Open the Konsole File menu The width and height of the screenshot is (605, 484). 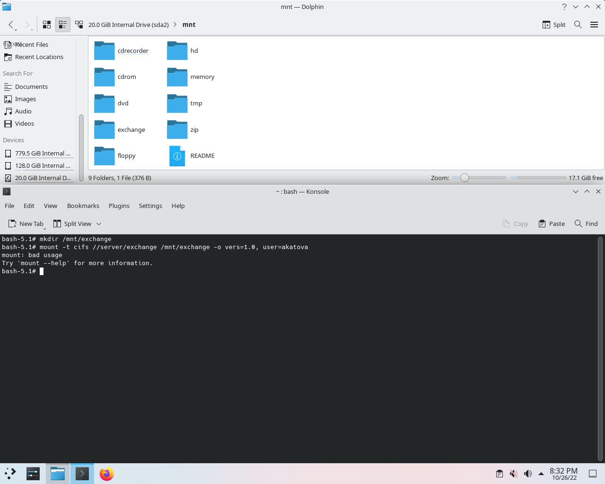click(9, 206)
